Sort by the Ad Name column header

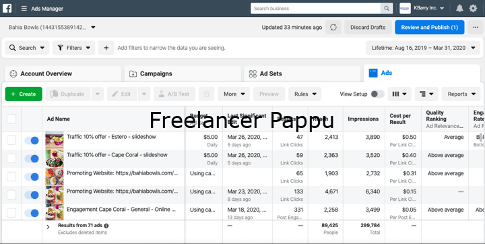pos(58,119)
